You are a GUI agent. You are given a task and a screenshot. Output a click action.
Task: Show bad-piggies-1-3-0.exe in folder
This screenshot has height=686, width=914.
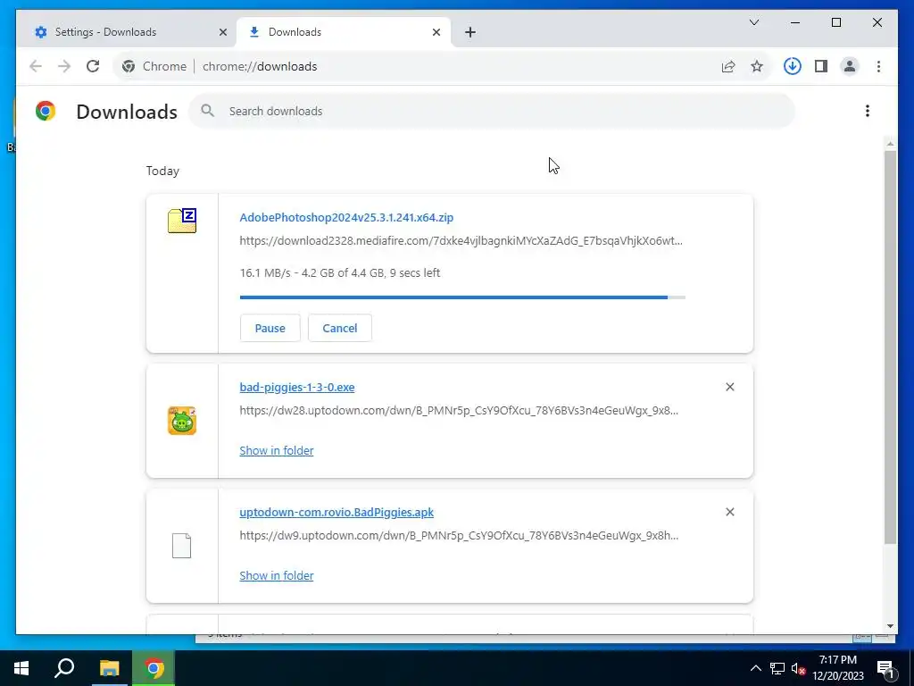coord(277,450)
